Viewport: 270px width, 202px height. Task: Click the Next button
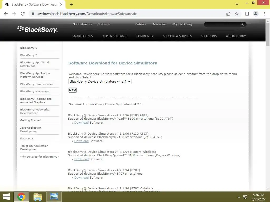coord(73,90)
